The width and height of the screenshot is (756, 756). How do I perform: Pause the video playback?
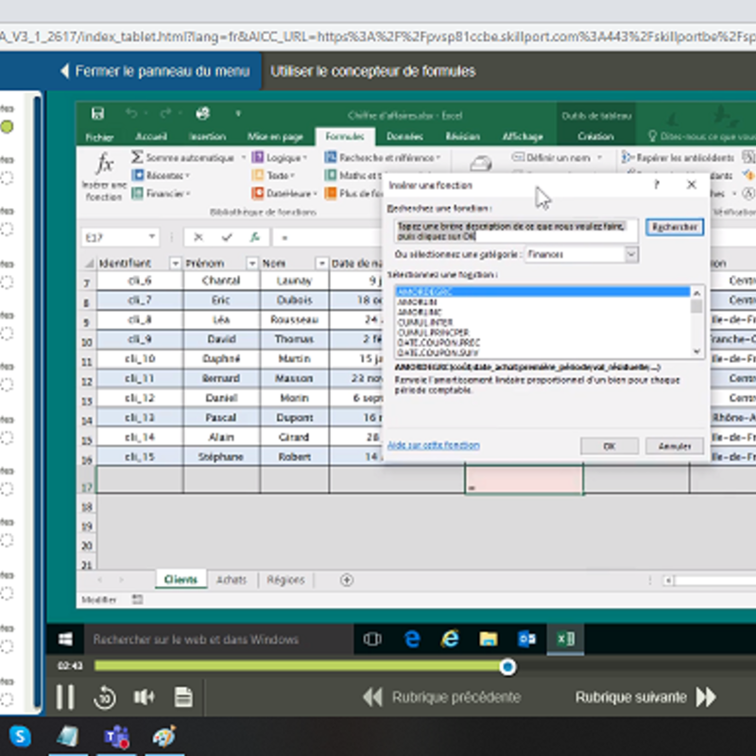[x=64, y=697]
